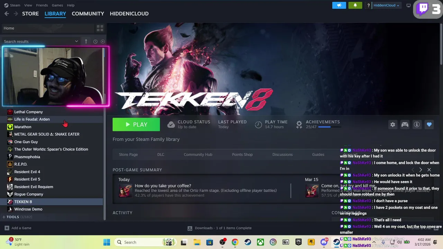
Task: Open controller settings icon for TEKKEN 8
Action: 405,124
